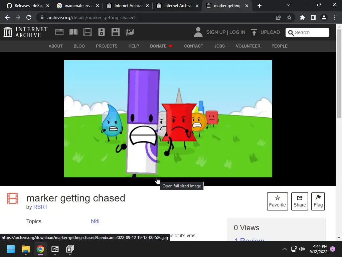
Task: Click the user avatar icon
Action: (x=198, y=32)
